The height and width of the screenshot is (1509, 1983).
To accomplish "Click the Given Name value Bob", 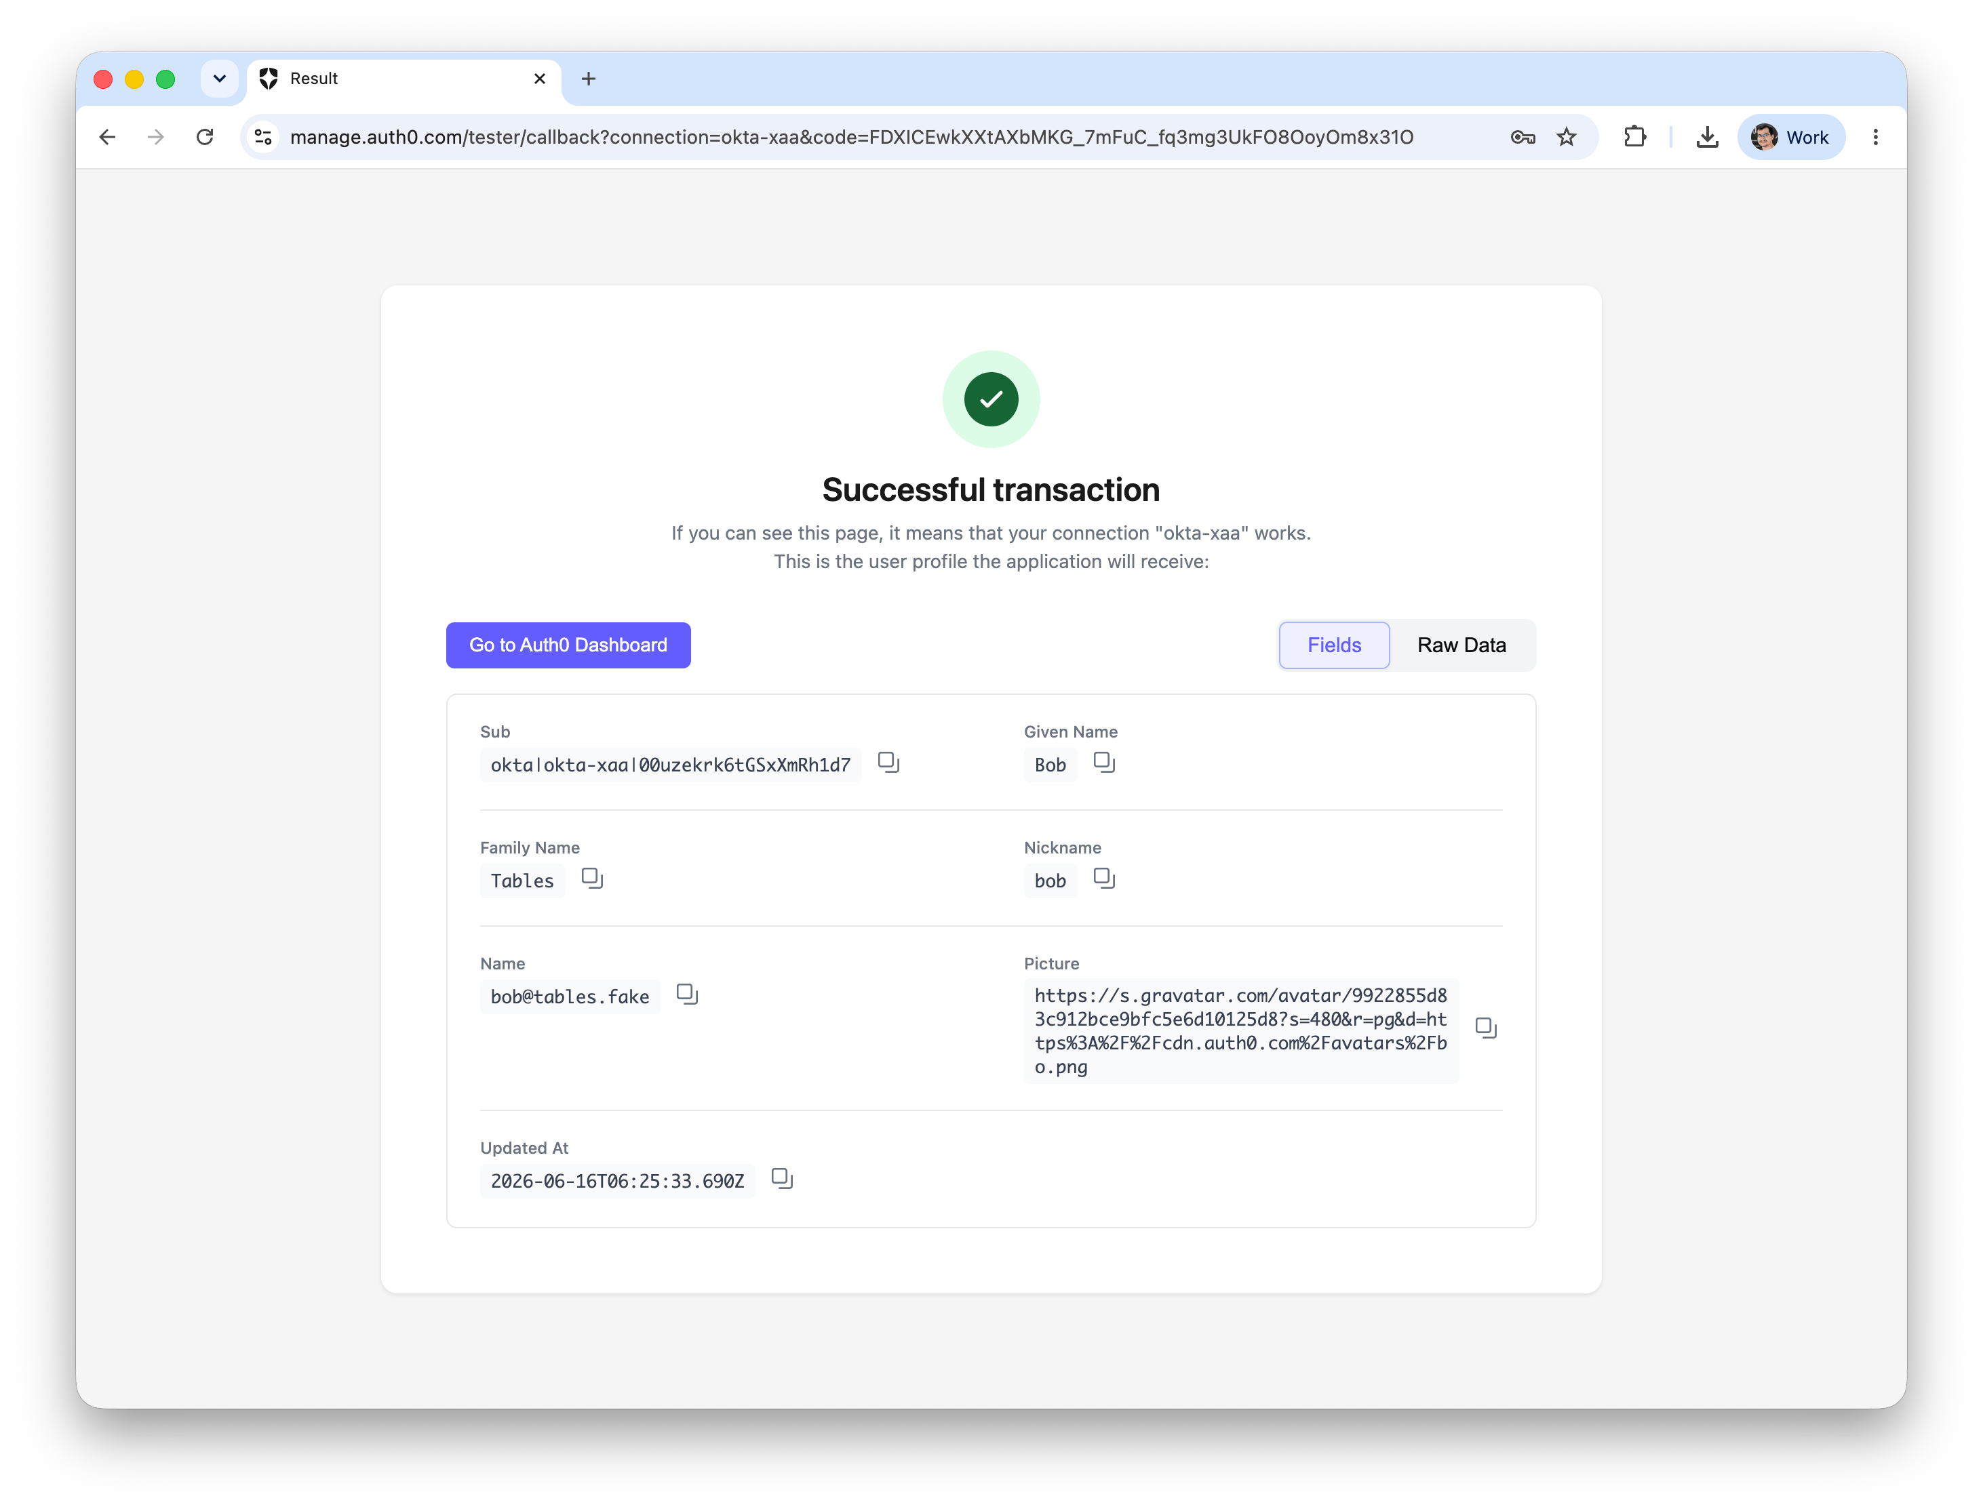I will (1049, 765).
